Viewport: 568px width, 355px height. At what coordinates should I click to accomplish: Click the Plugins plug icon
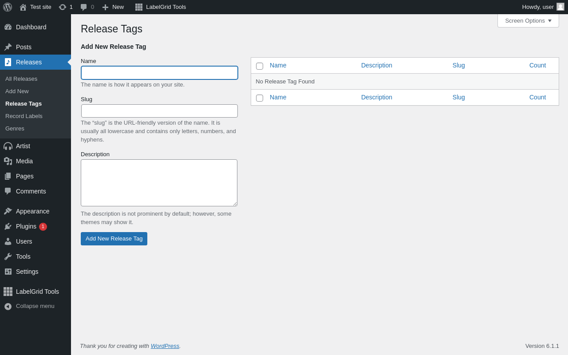point(8,226)
